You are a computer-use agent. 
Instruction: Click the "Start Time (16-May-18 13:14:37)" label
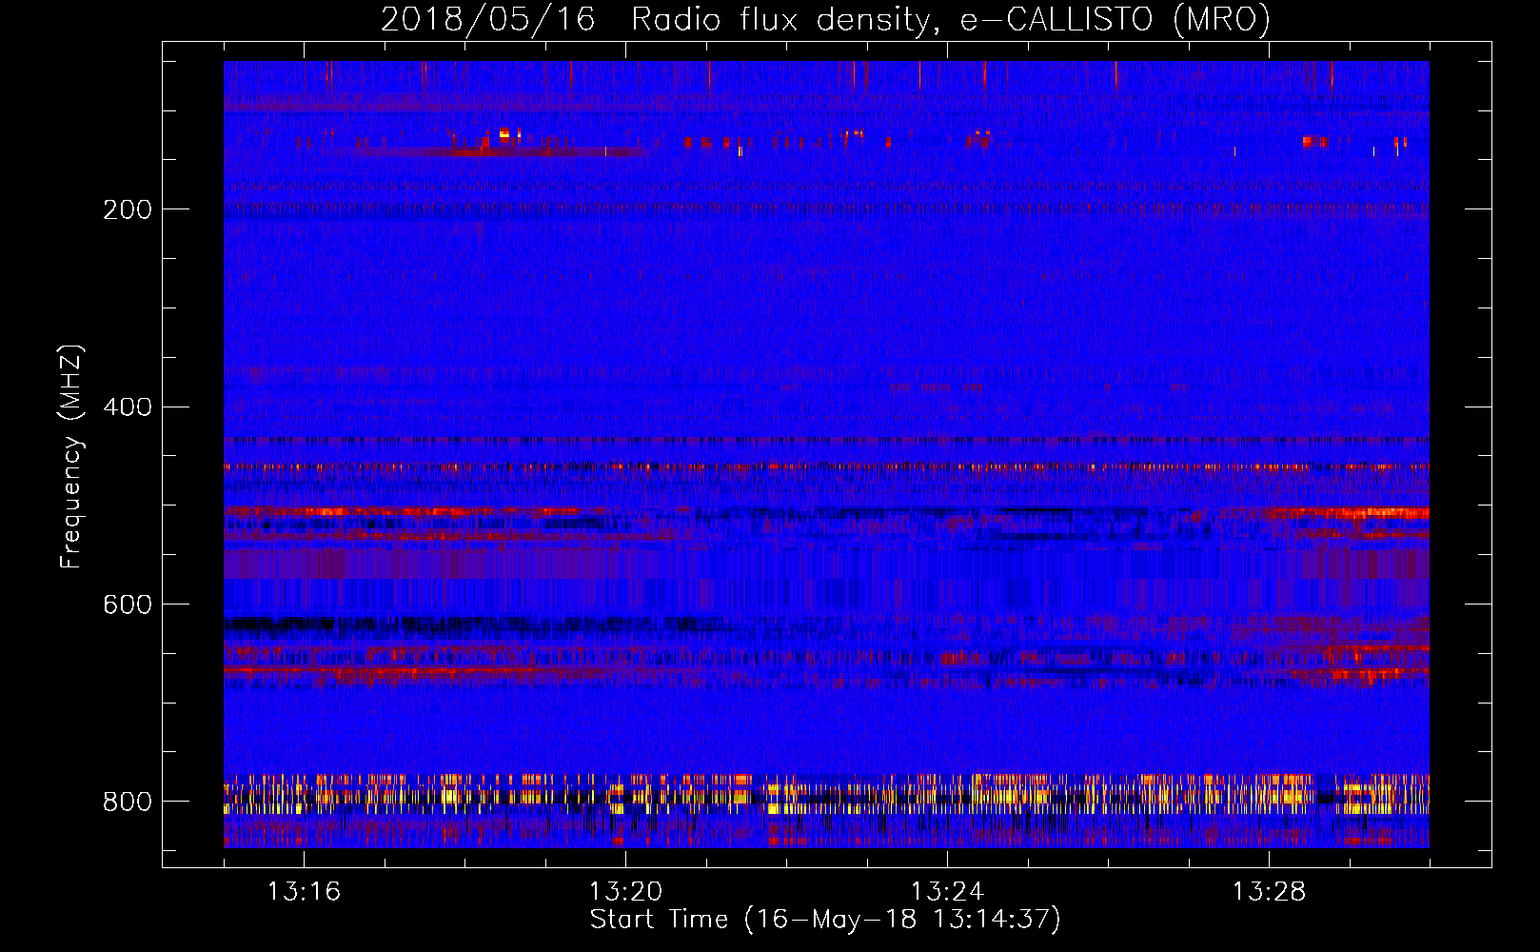point(825,920)
